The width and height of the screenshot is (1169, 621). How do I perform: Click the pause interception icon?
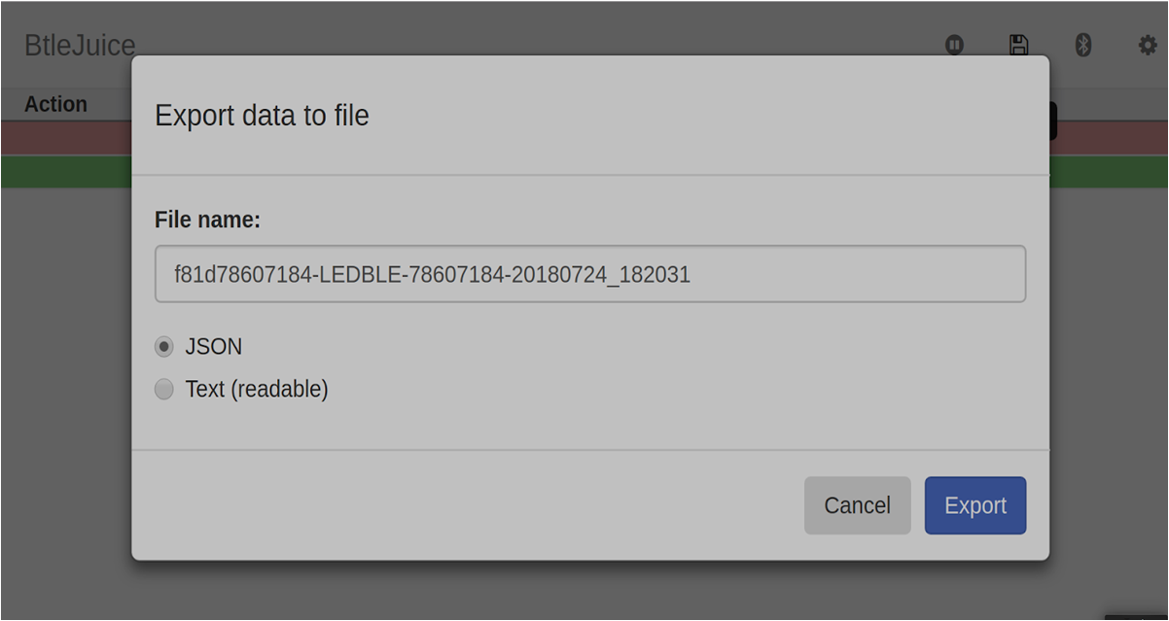point(954,45)
